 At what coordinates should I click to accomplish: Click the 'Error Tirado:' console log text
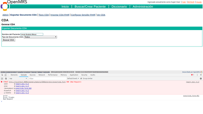tap(9, 98)
